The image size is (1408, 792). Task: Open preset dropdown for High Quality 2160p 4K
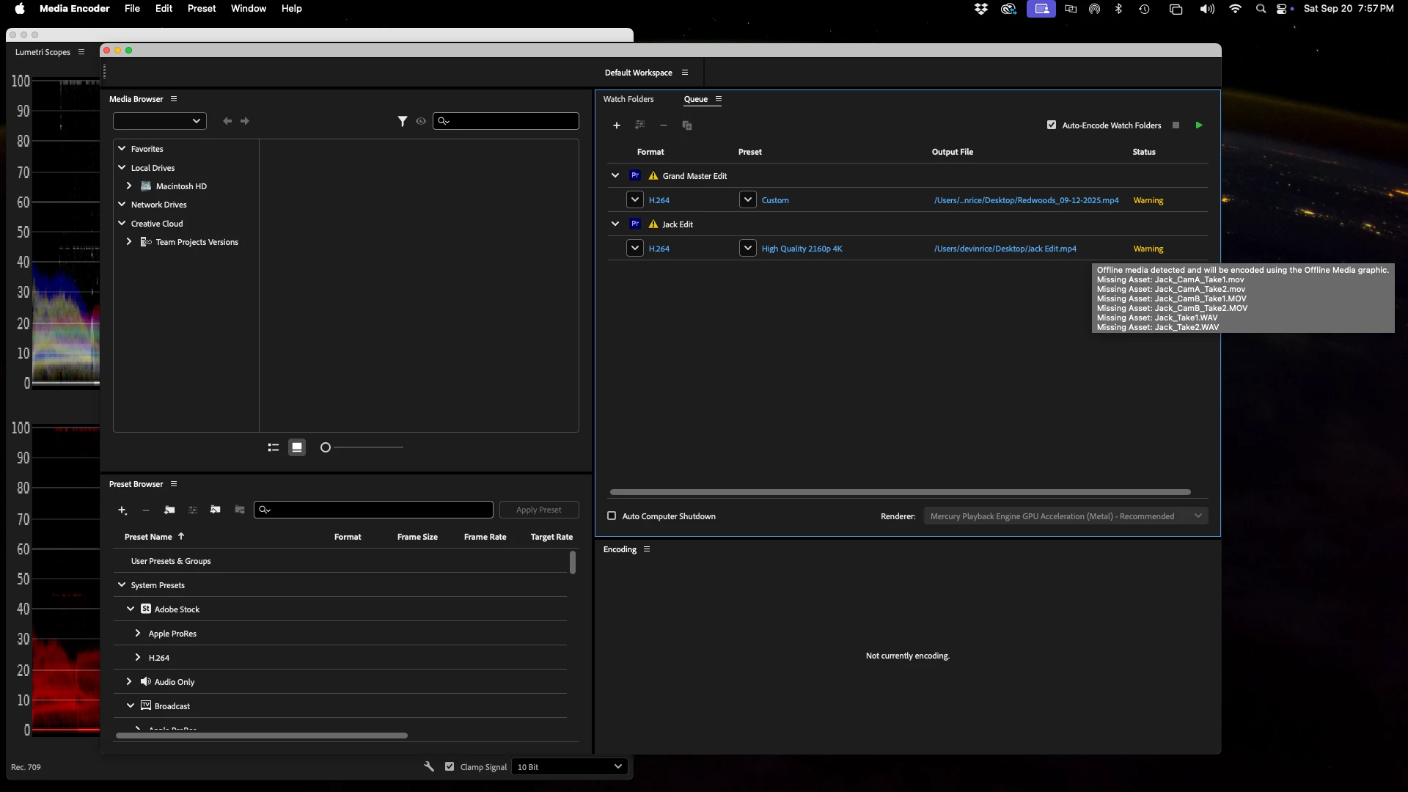click(747, 249)
